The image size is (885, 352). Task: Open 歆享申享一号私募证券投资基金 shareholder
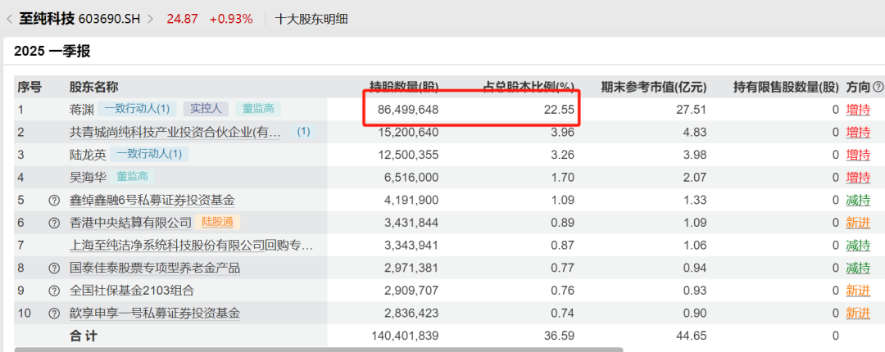[x=155, y=313]
